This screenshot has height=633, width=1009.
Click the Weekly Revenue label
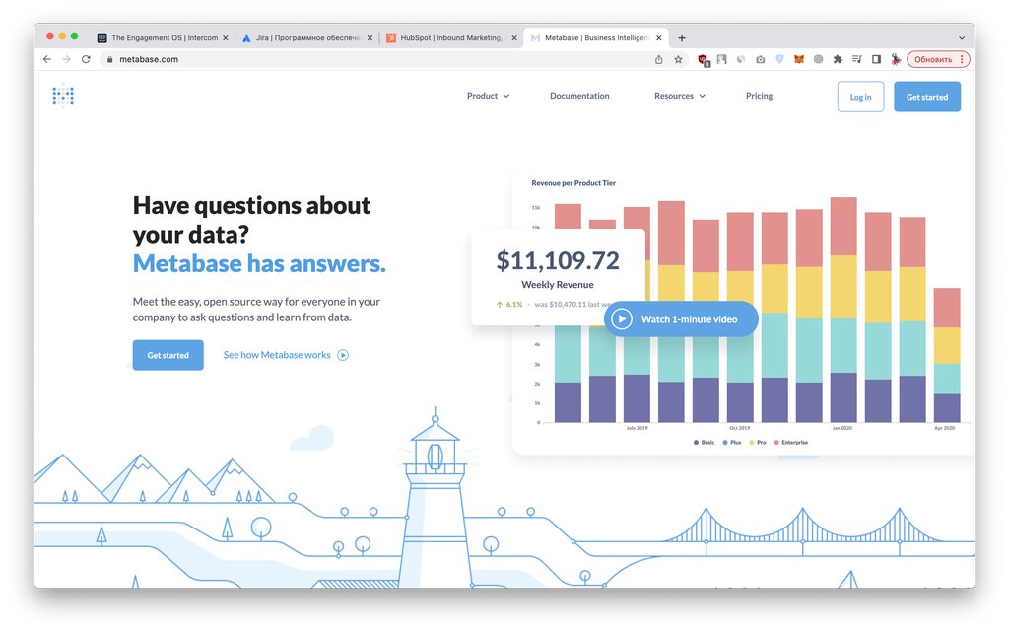pyautogui.click(x=558, y=285)
